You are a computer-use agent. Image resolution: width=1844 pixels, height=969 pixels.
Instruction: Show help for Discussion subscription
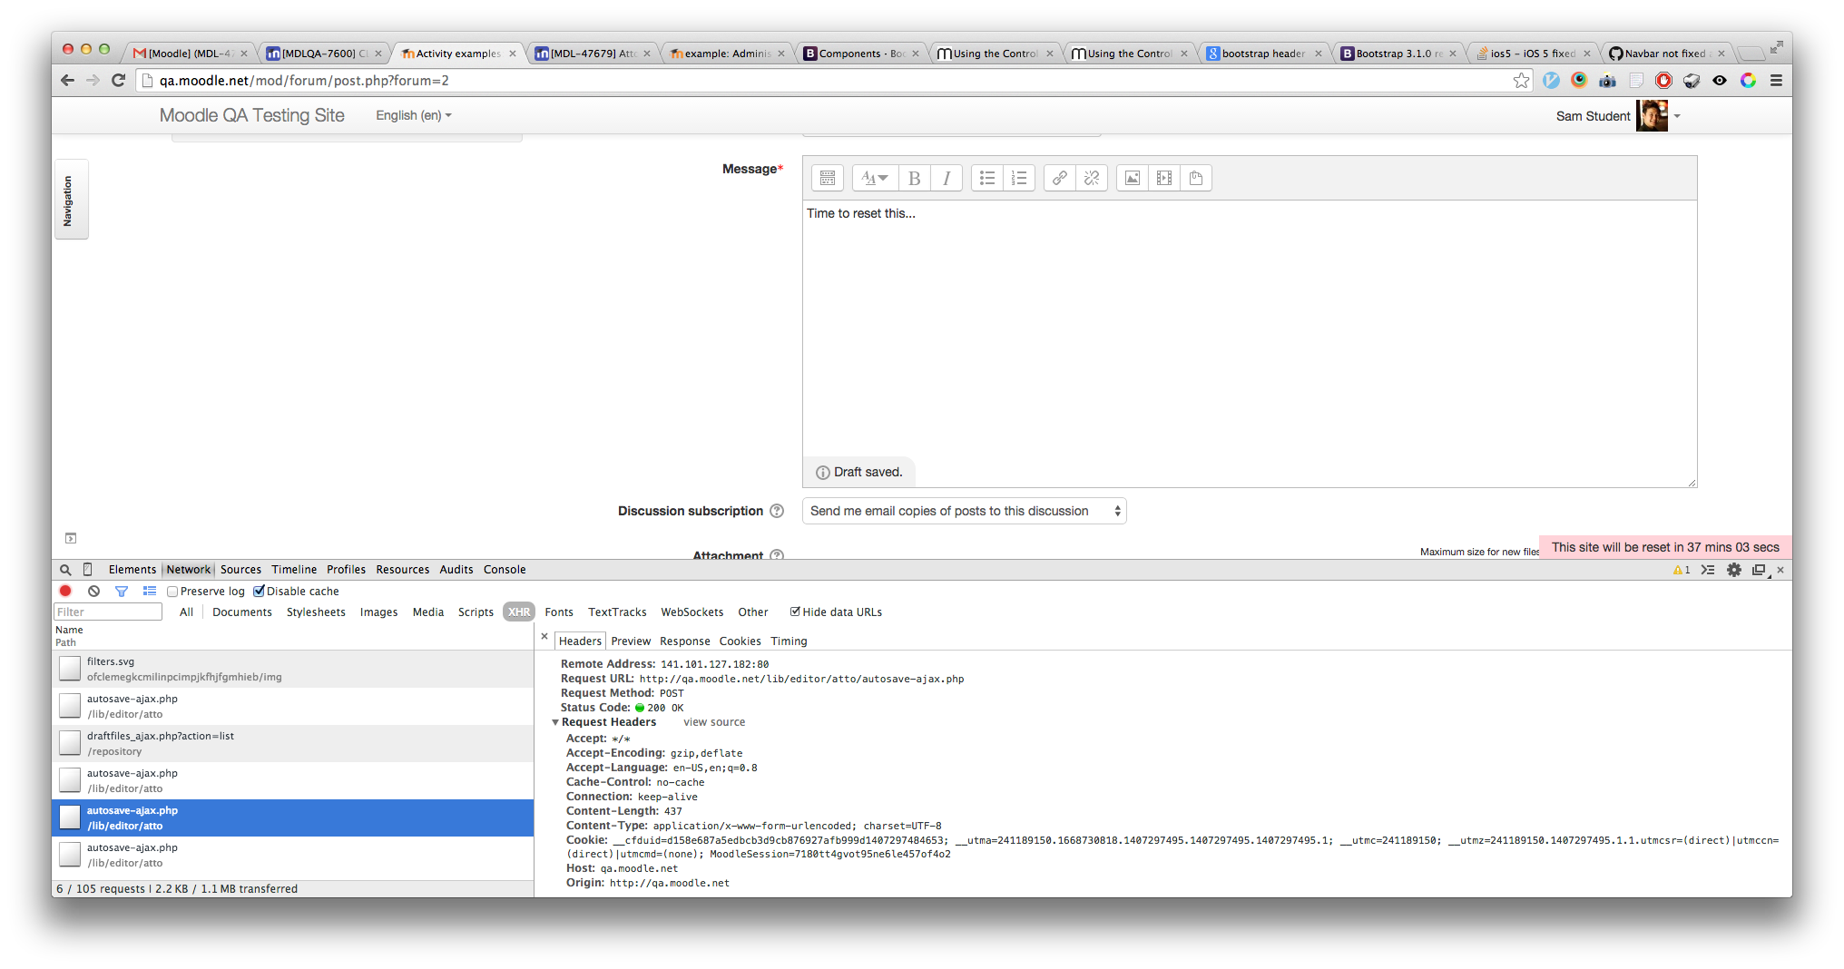(777, 511)
